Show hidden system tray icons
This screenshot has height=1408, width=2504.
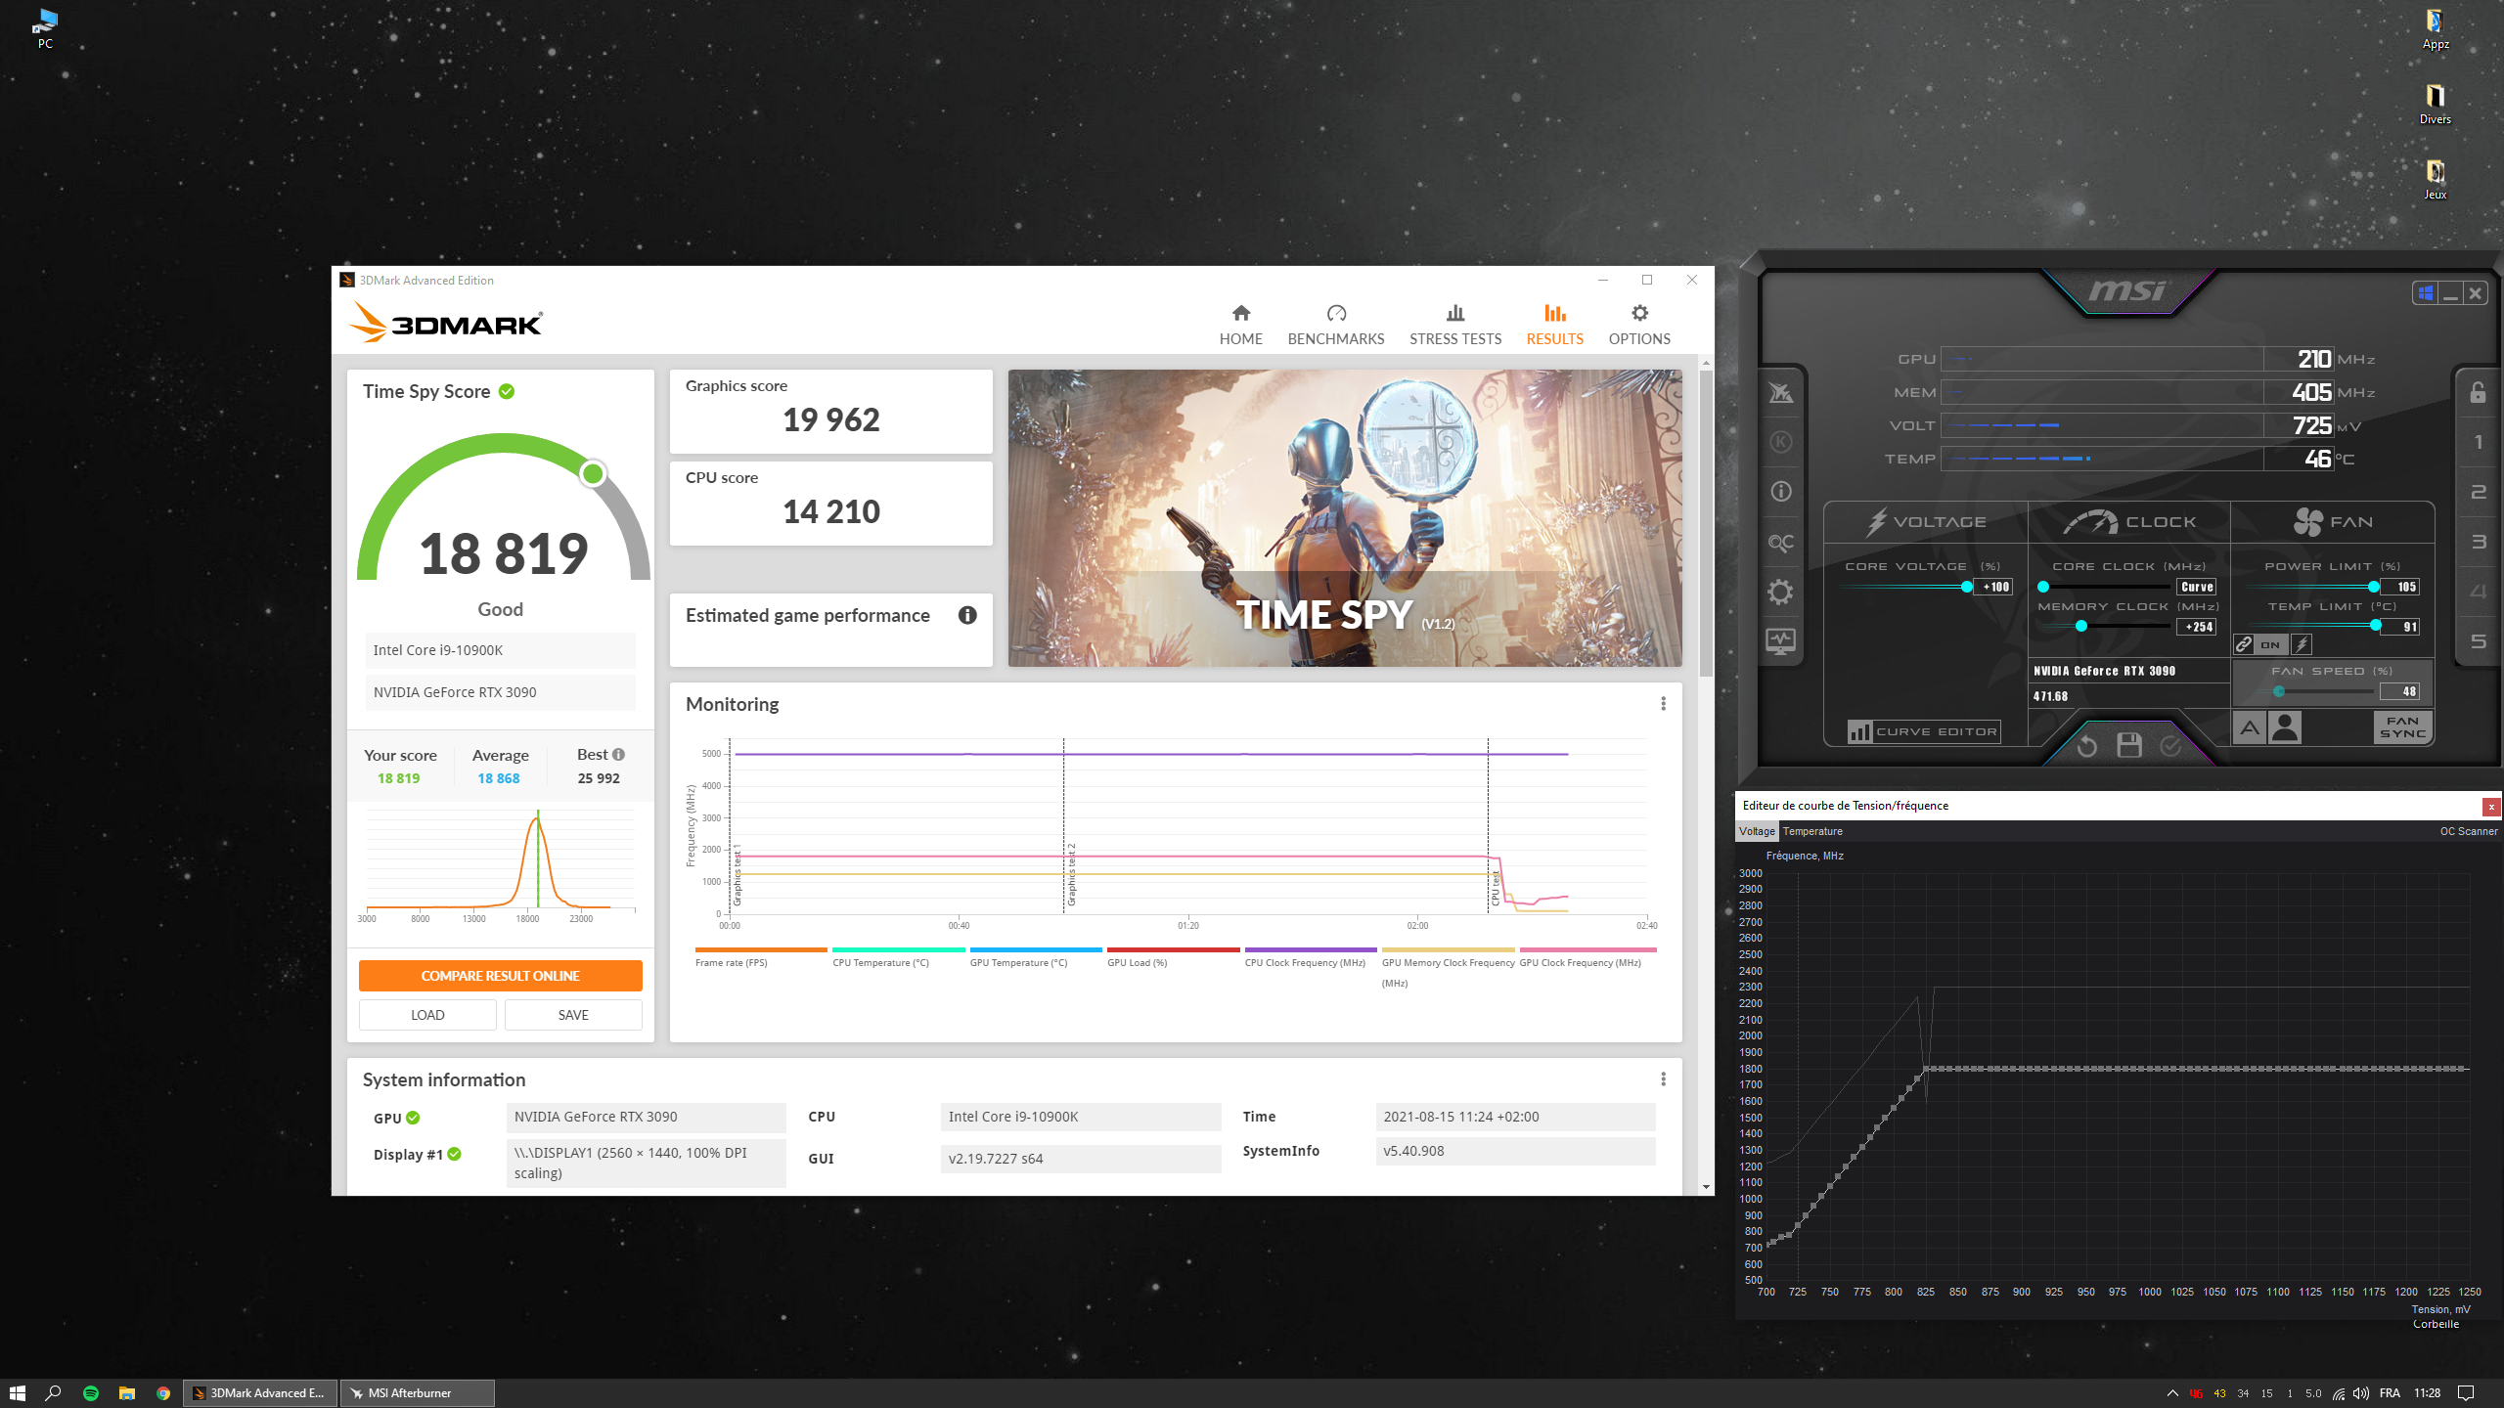[2172, 1393]
